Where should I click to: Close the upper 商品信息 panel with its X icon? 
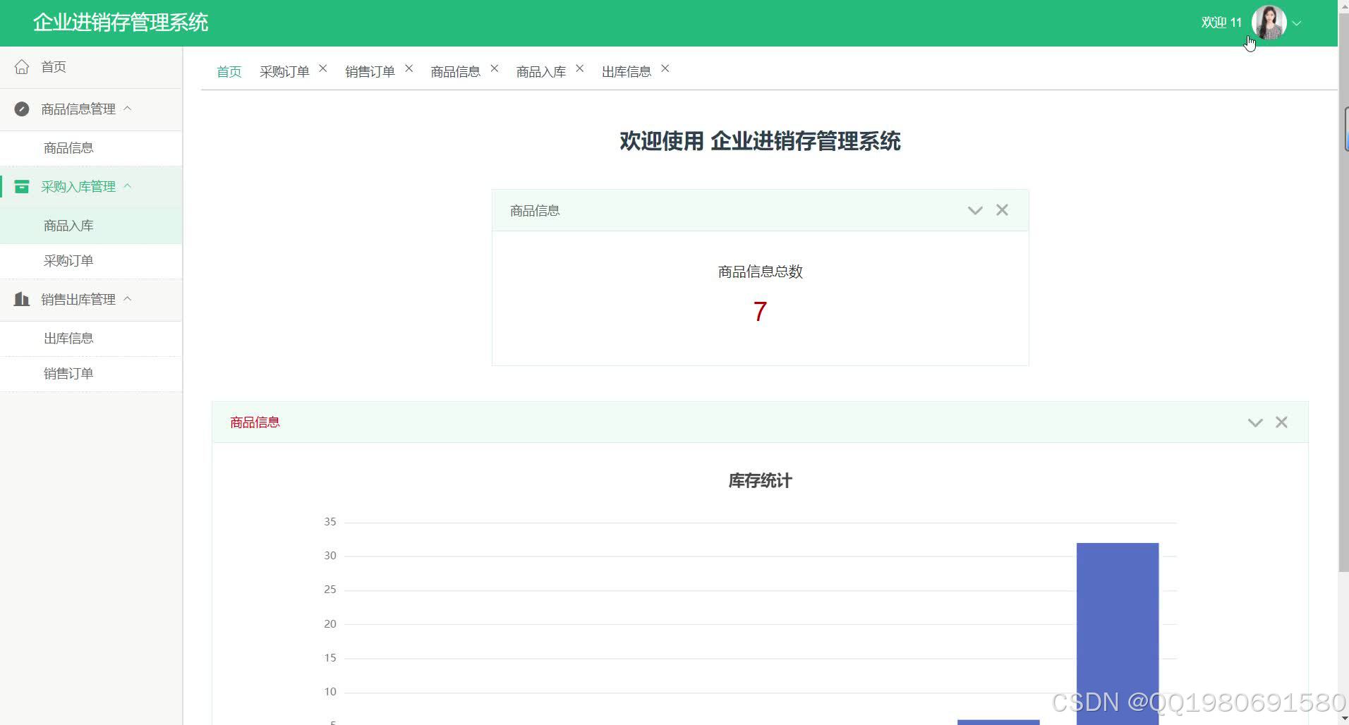[1003, 210]
